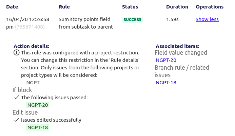Select the execution ID 765671408
The width and height of the screenshot is (235, 136).
(x=30, y=27)
